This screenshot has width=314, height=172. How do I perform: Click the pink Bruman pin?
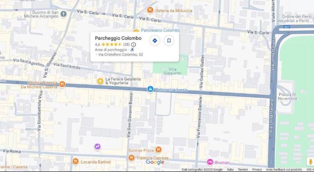[x=210, y=162]
